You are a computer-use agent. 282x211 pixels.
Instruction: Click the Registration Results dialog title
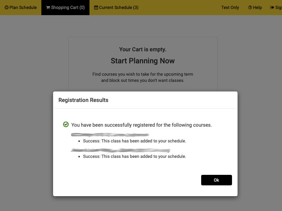83,100
